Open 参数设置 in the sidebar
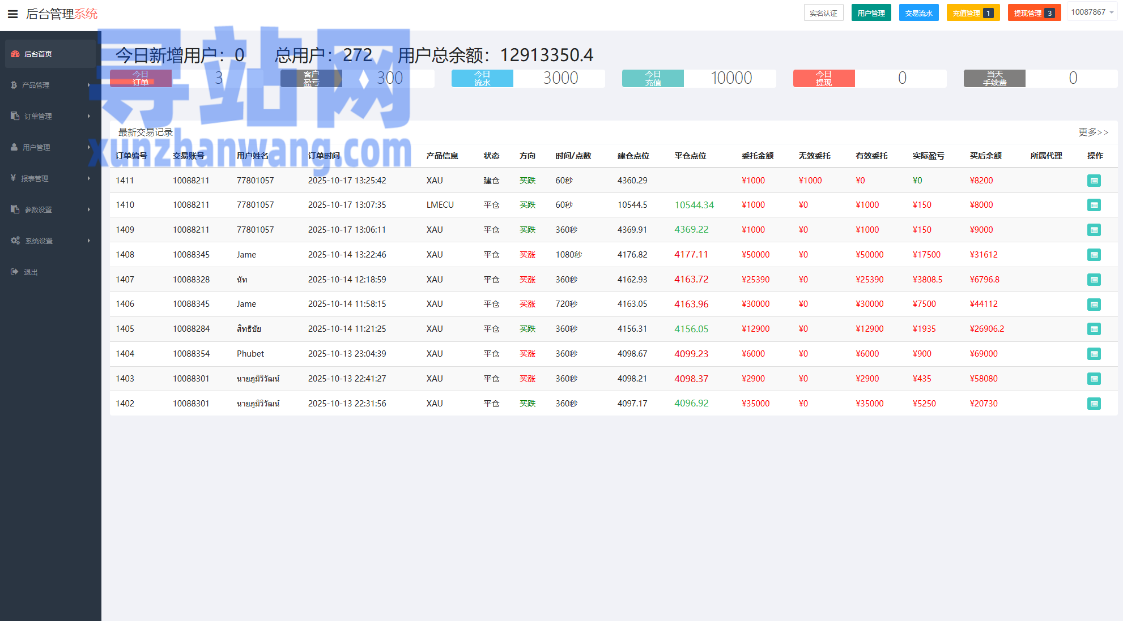 (37, 209)
